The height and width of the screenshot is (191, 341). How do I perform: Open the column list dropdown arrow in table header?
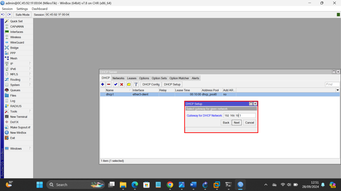click(338, 90)
